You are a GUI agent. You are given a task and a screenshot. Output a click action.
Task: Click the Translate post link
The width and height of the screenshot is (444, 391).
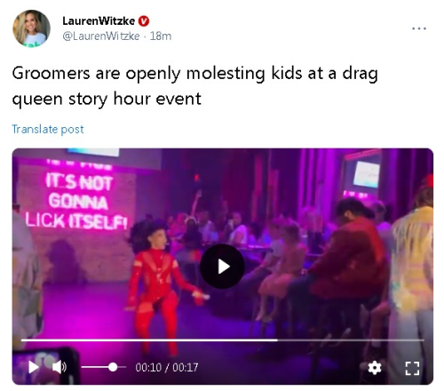click(48, 129)
